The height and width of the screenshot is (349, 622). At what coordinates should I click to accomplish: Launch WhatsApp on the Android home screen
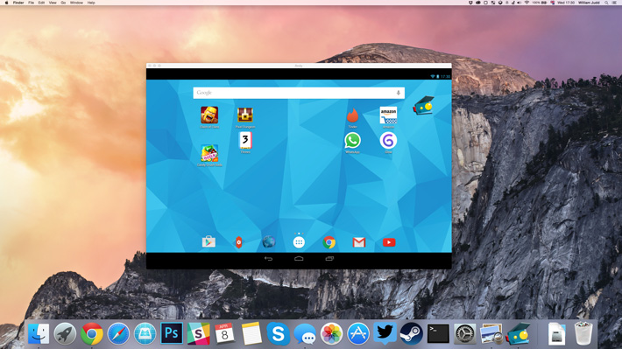(352, 141)
